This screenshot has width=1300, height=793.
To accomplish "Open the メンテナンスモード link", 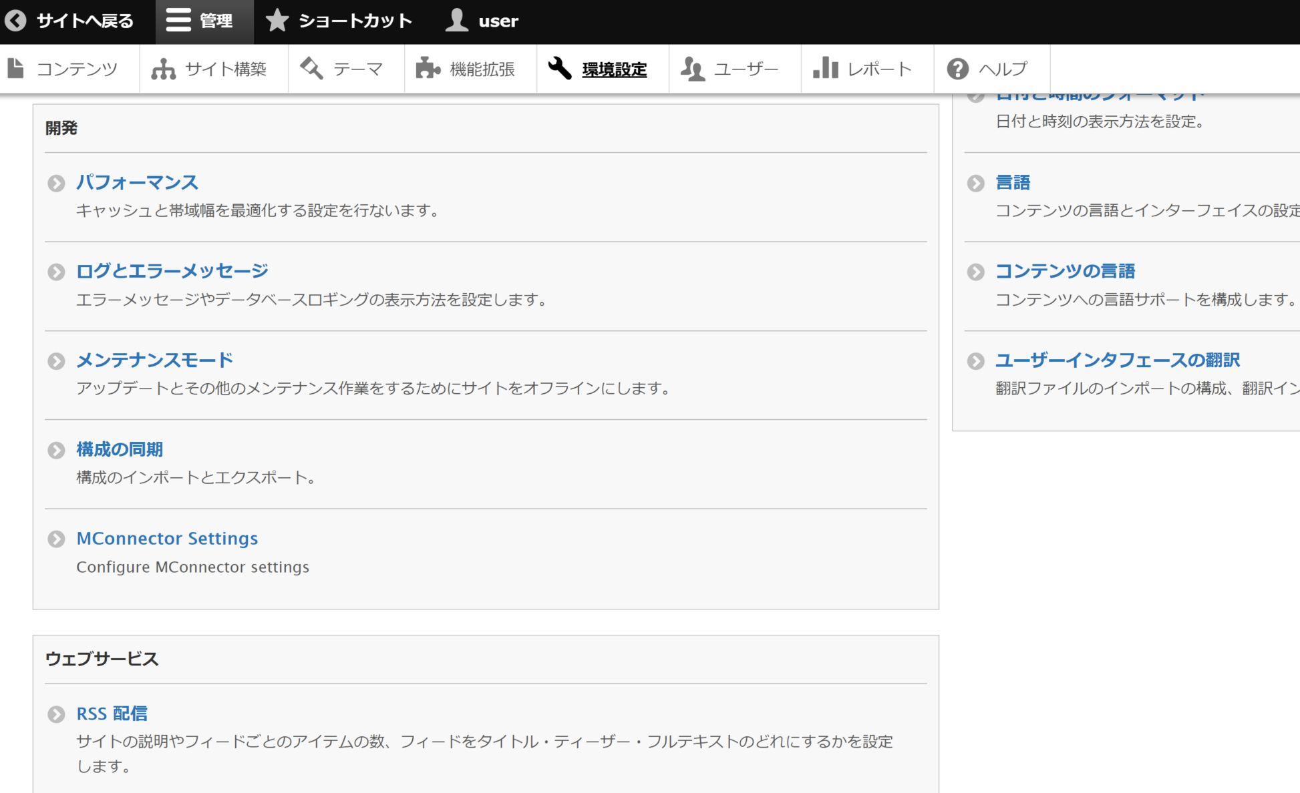I will pyautogui.click(x=154, y=360).
